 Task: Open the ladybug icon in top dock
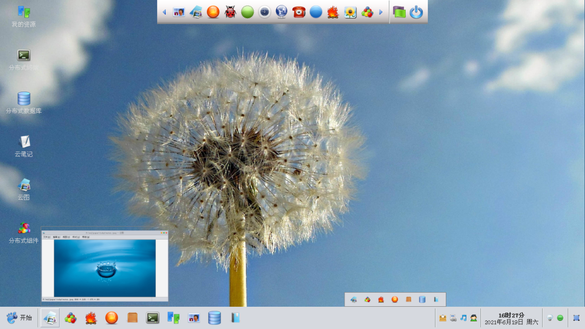click(230, 12)
